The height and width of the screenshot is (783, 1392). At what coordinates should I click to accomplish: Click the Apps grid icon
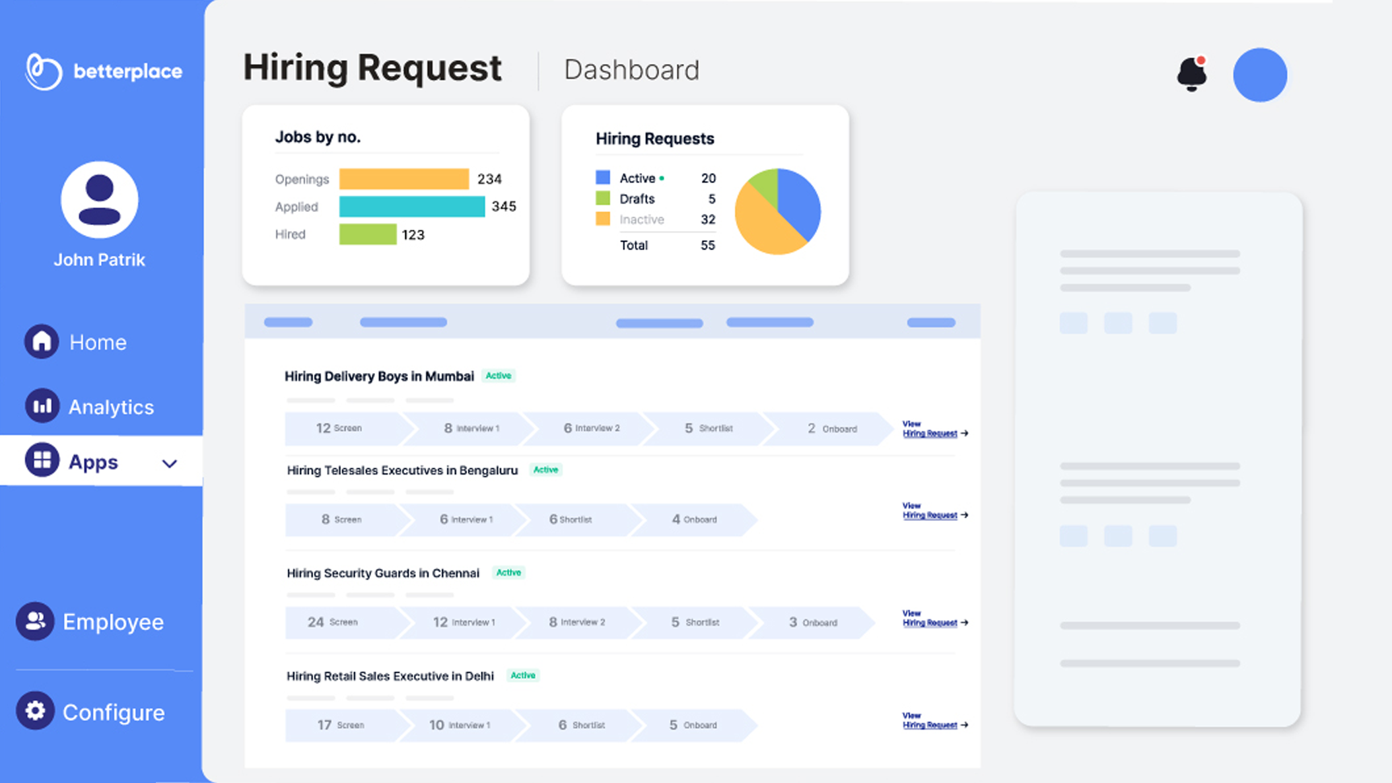pyautogui.click(x=42, y=460)
